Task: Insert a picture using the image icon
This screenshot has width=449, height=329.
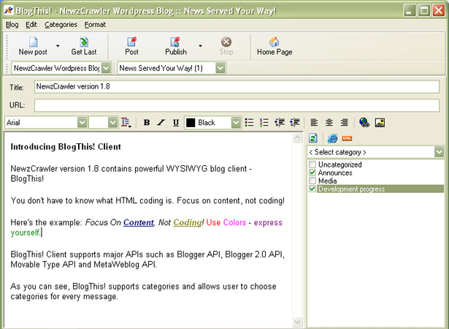Action: tap(380, 123)
